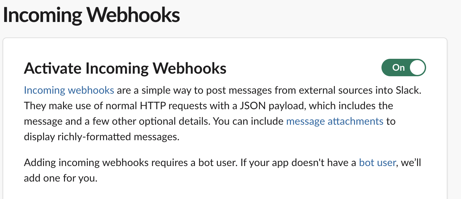Click the "Incoming Webhooks" page title
The width and height of the screenshot is (461, 199).
[91, 15]
